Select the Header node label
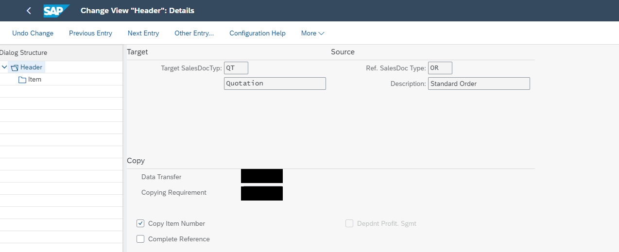Image resolution: width=619 pixels, height=252 pixels. [32, 67]
